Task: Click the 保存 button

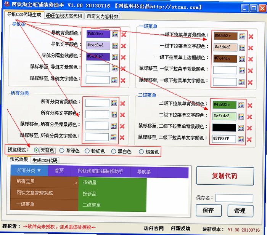Action: (x=209, y=210)
